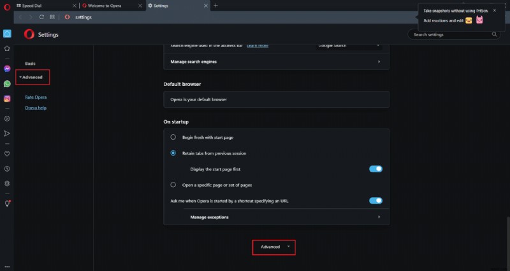Image resolution: width=510 pixels, height=271 pixels.
Task: Go forward to the next page
Action: 31,17
